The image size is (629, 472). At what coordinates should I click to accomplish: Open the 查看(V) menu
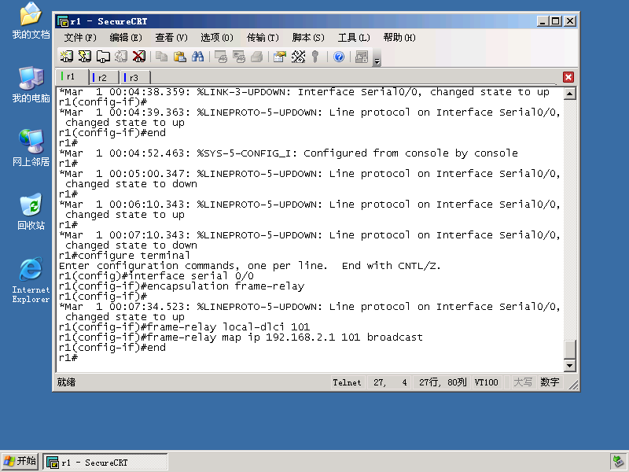(x=171, y=38)
